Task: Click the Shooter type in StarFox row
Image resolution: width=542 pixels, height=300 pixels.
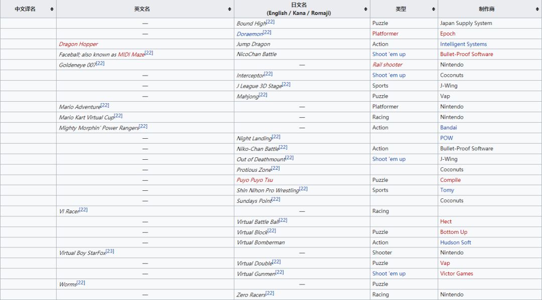Action: pos(382,253)
